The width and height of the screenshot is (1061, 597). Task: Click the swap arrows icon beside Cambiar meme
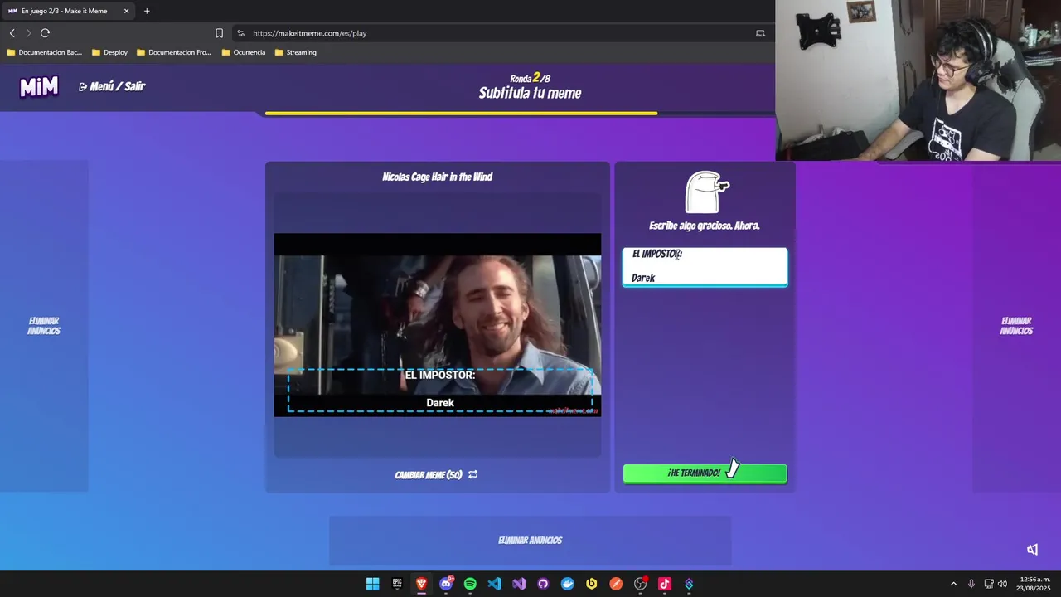pos(472,475)
